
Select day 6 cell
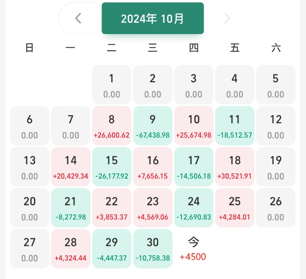[30, 126]
